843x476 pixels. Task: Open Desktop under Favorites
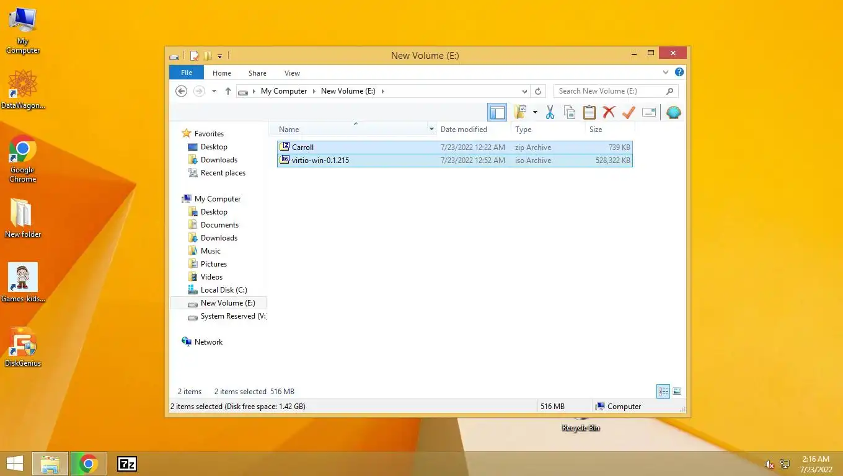tap(214, 147)
